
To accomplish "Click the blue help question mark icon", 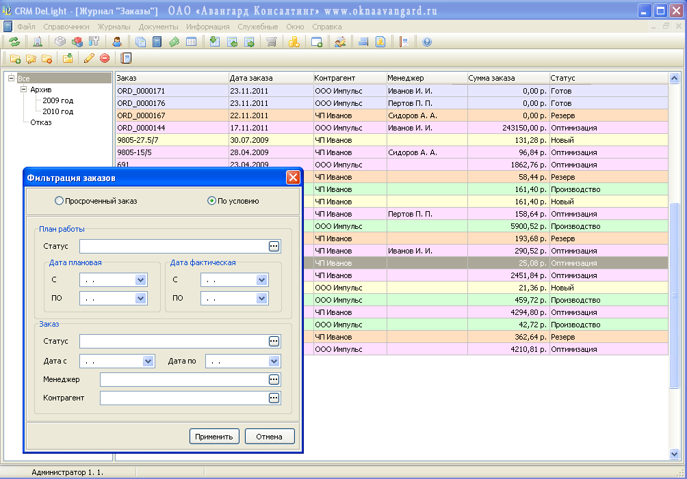I will tap(427, 42).
